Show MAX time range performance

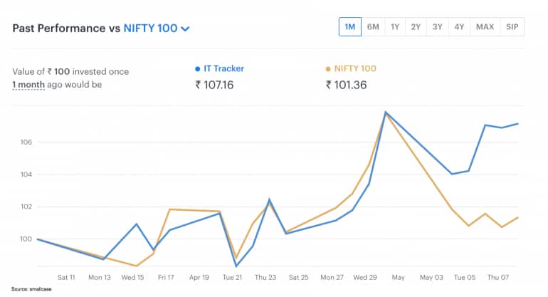[485, 27]
